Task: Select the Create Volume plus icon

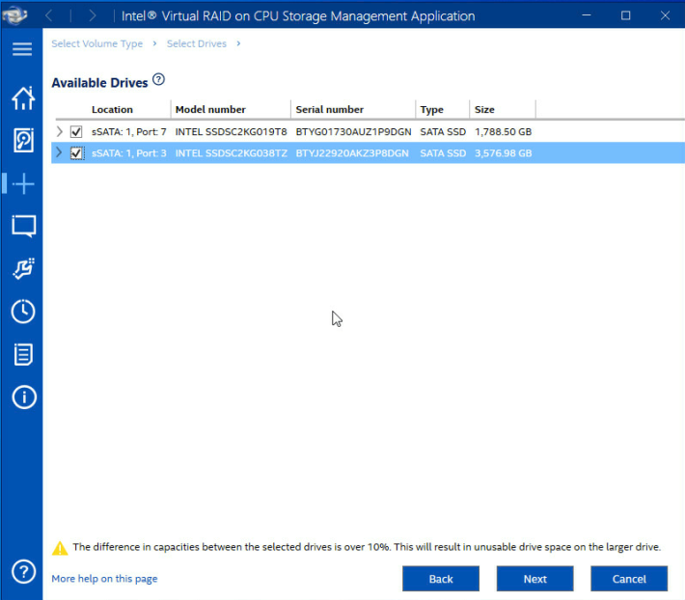Action: [x=23, y=183]
